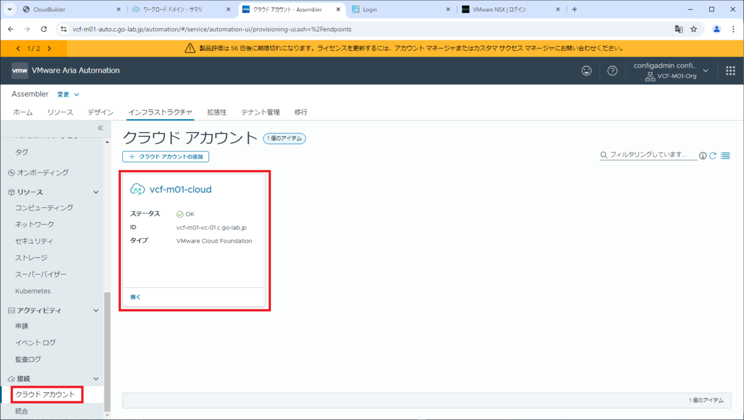The height and width of the screenshot is (420, 744).
Task: Close the CloudBuilder tab
Action: [118, 9]
